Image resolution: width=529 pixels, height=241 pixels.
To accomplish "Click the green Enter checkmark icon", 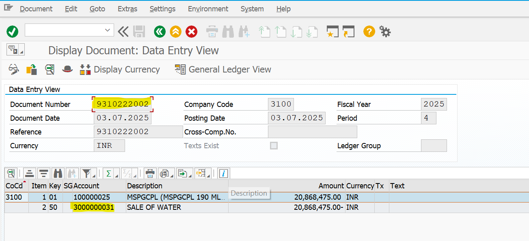I will [x=13, y=31].
